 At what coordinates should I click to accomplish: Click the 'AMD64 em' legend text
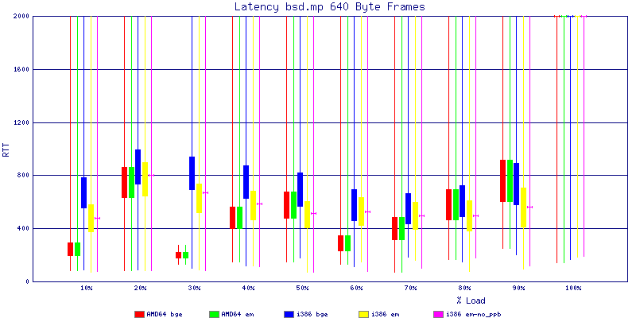pos(239,314)
